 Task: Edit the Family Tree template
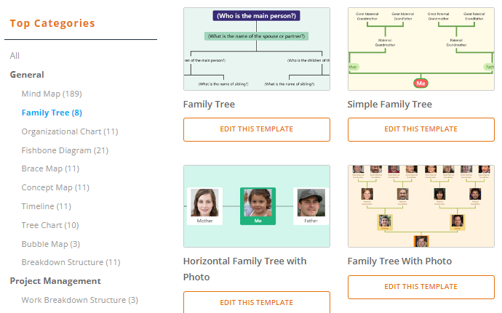coord(257,129)
